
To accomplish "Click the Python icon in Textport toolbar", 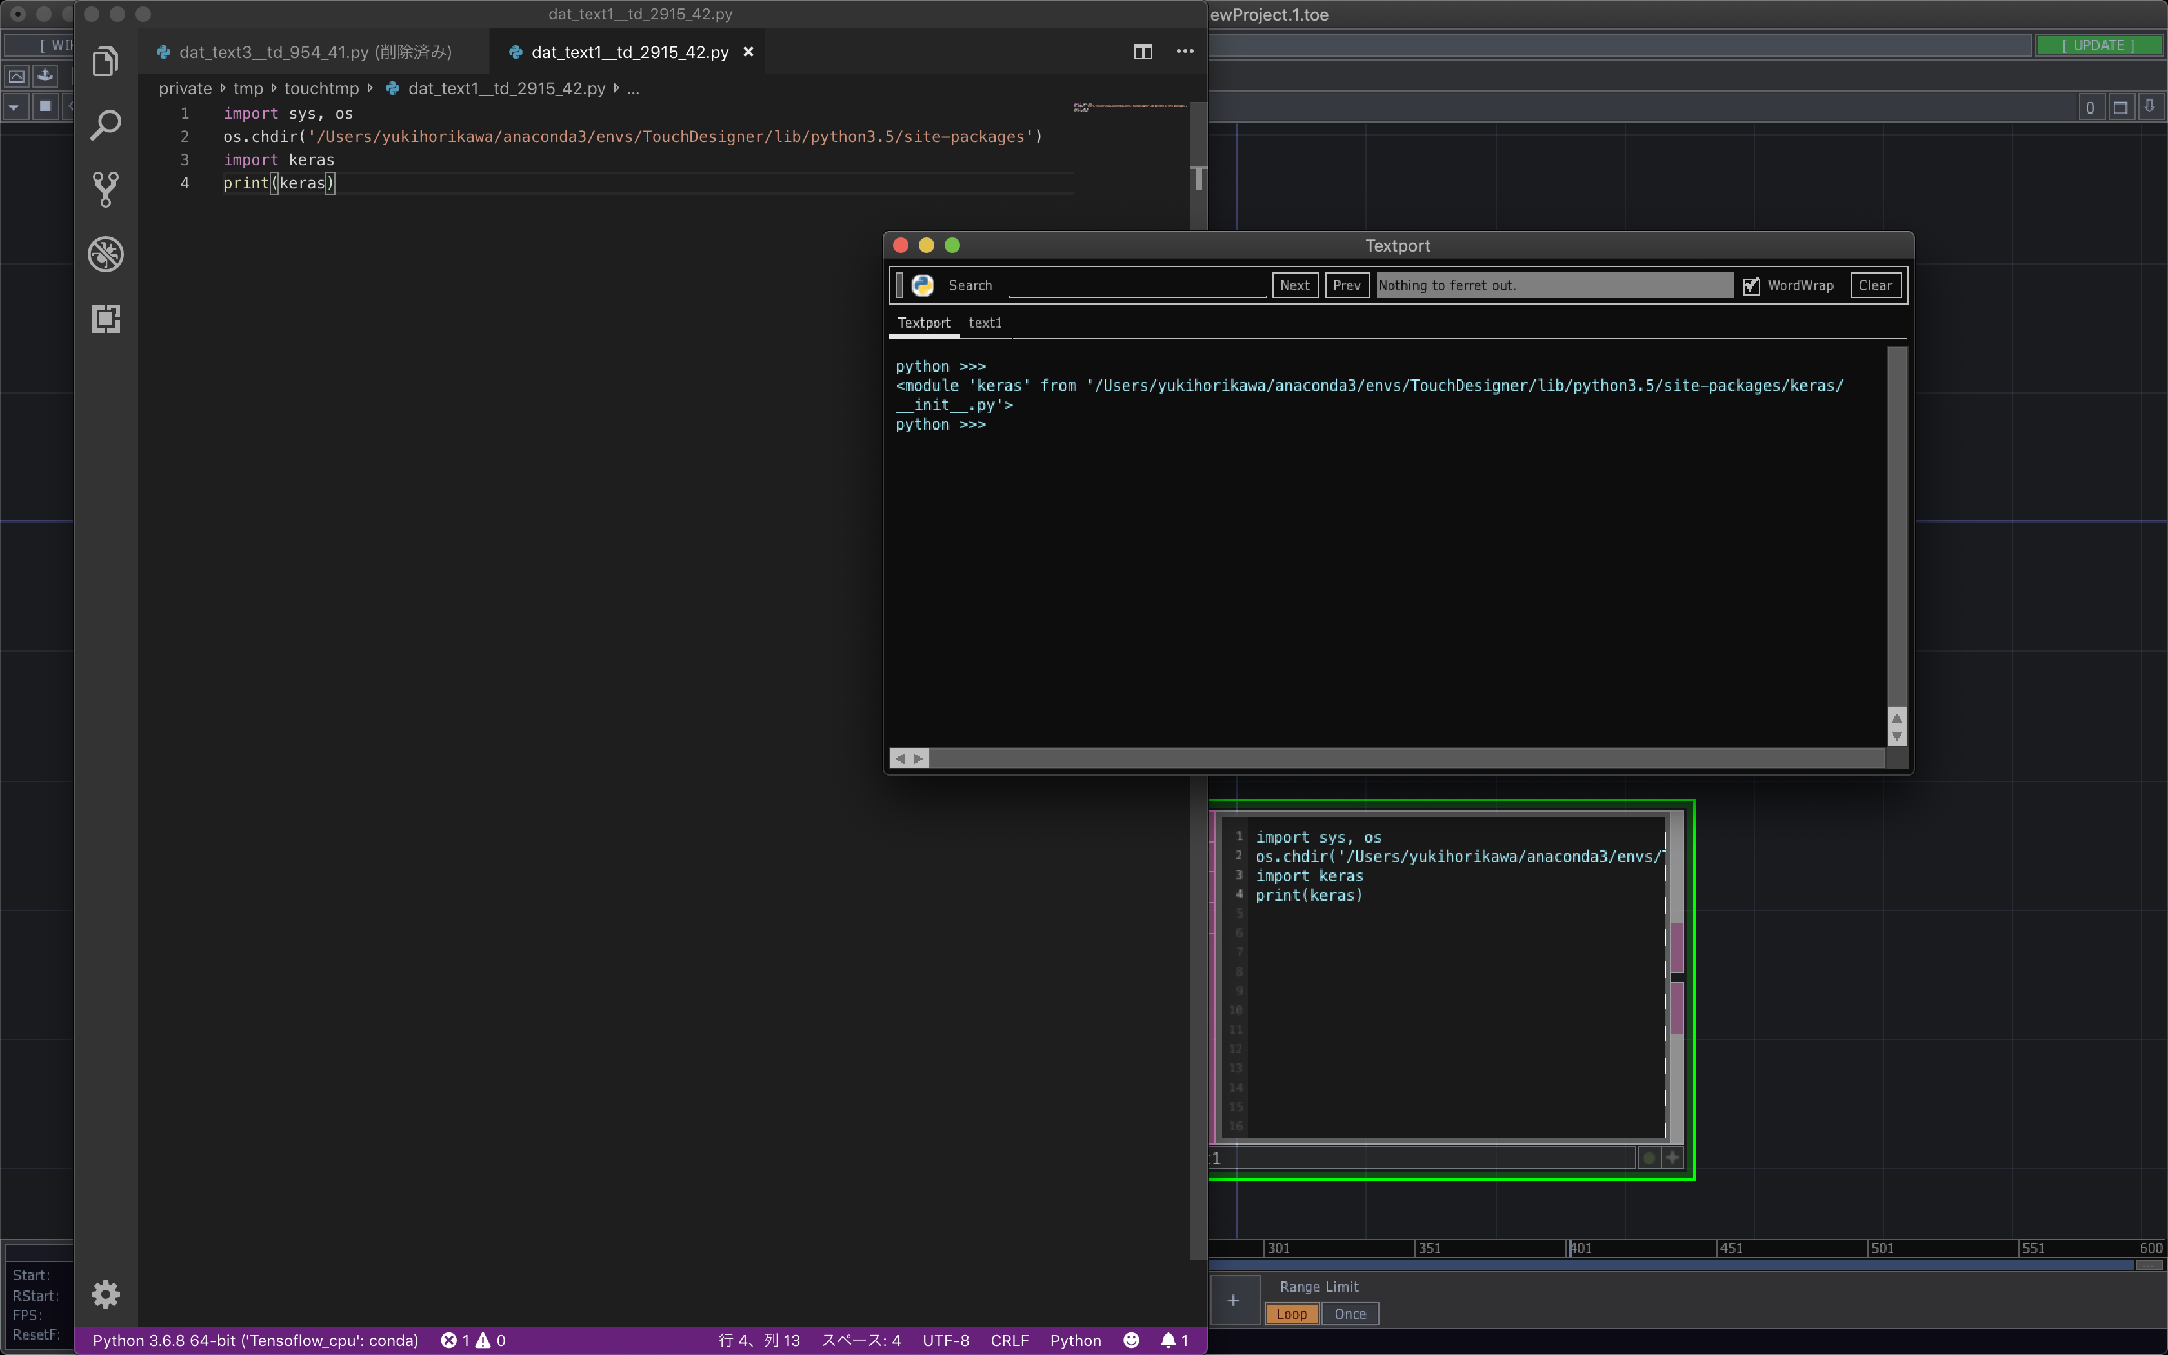I will coord(923,286).
